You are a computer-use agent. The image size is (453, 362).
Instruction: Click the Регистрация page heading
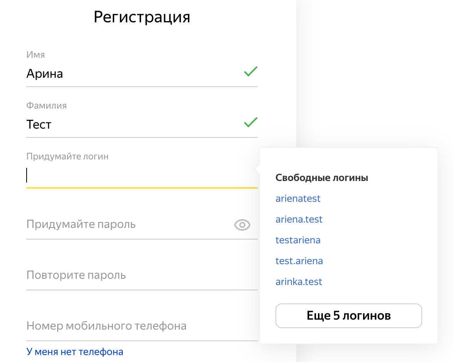coord(142,17)
